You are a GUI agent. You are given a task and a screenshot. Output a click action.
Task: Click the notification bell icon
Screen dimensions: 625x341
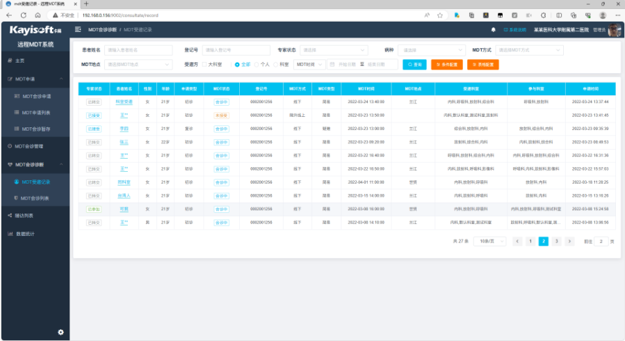click(494, 30)
